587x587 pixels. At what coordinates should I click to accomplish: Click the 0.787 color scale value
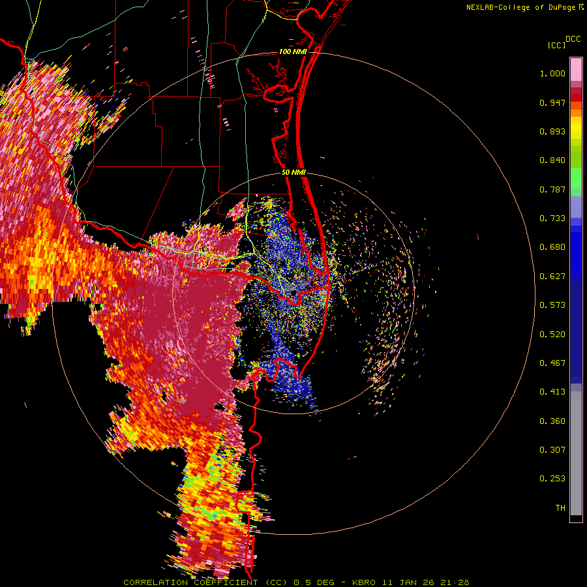tap(552, 189)
